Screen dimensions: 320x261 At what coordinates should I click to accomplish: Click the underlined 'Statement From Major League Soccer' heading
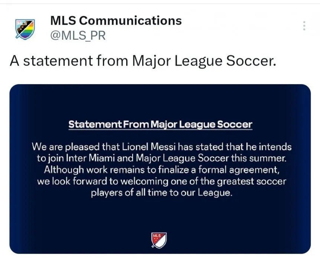pos(160,125)
